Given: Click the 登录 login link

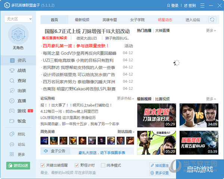Looking at the screenshot, I should 173,6.
